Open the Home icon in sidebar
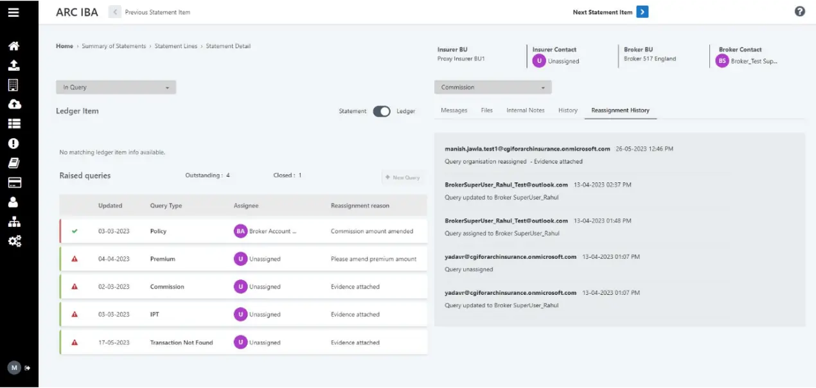Image resolution: width=816 pixels, height=388 pixels. [x=14, y=46]
